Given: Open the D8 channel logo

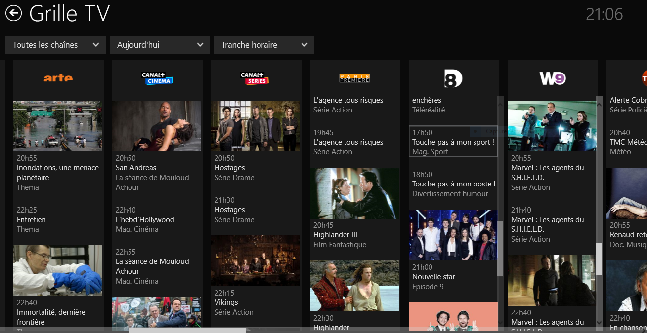Looking at the screenshot, I should tap(453, 78).
